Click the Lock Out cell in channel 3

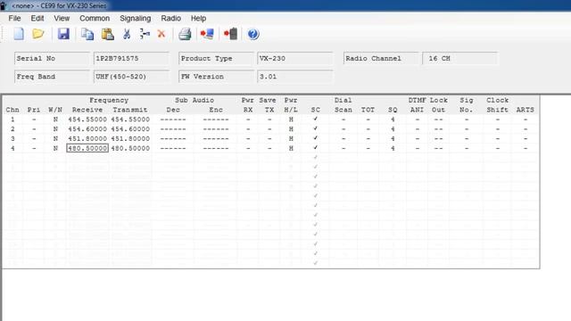click(438, 139)
